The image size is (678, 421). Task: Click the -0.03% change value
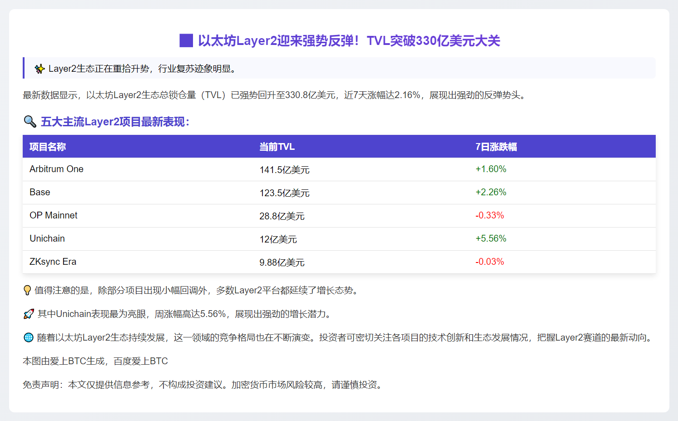pos(490,262)
